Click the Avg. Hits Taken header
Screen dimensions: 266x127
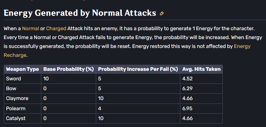pyautogui.click(x=201, y=69)
